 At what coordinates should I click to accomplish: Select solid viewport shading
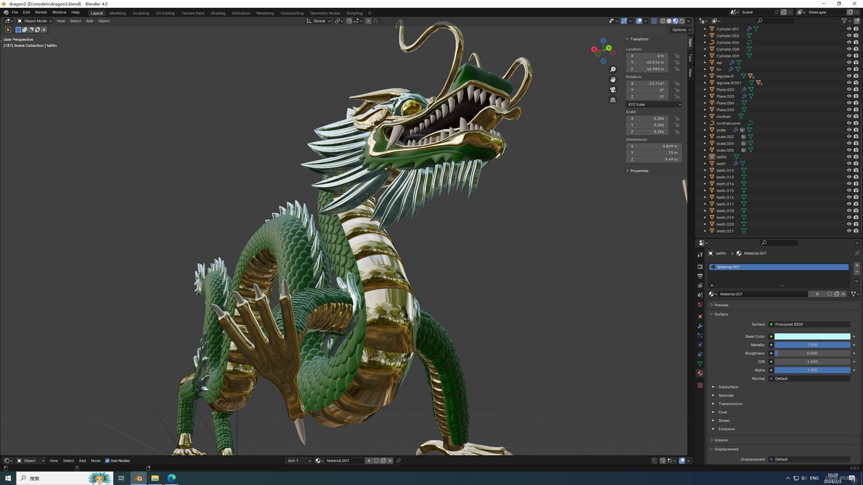[x=669, y=21]
